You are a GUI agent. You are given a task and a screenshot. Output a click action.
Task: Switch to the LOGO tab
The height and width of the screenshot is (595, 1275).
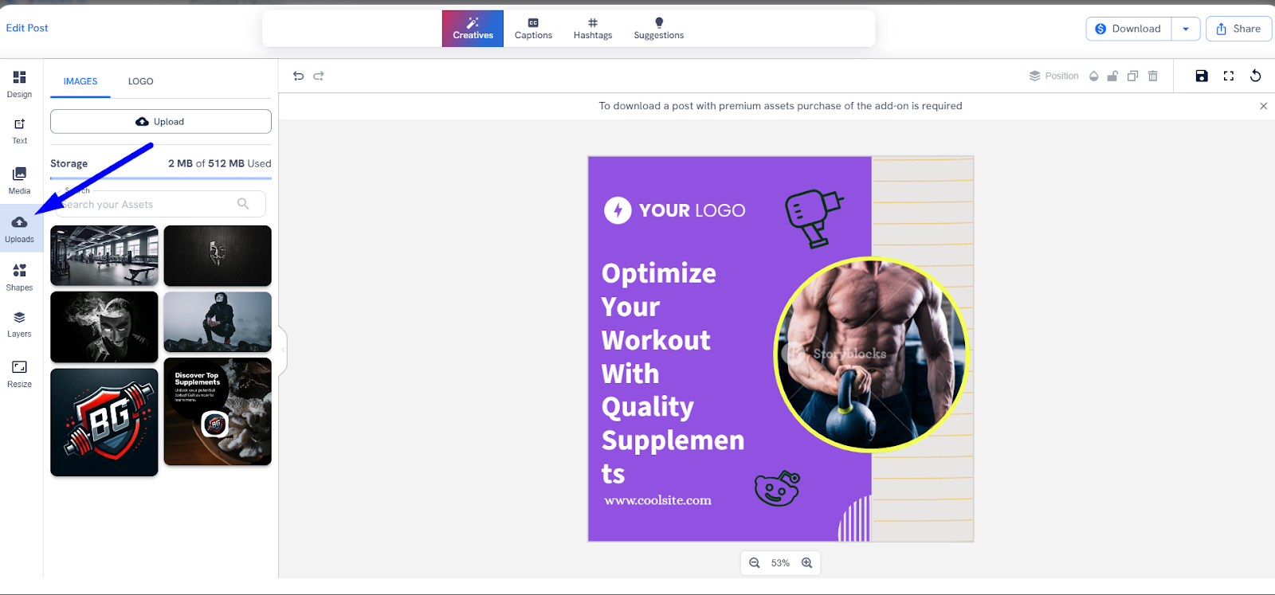(x=140, y=81)
